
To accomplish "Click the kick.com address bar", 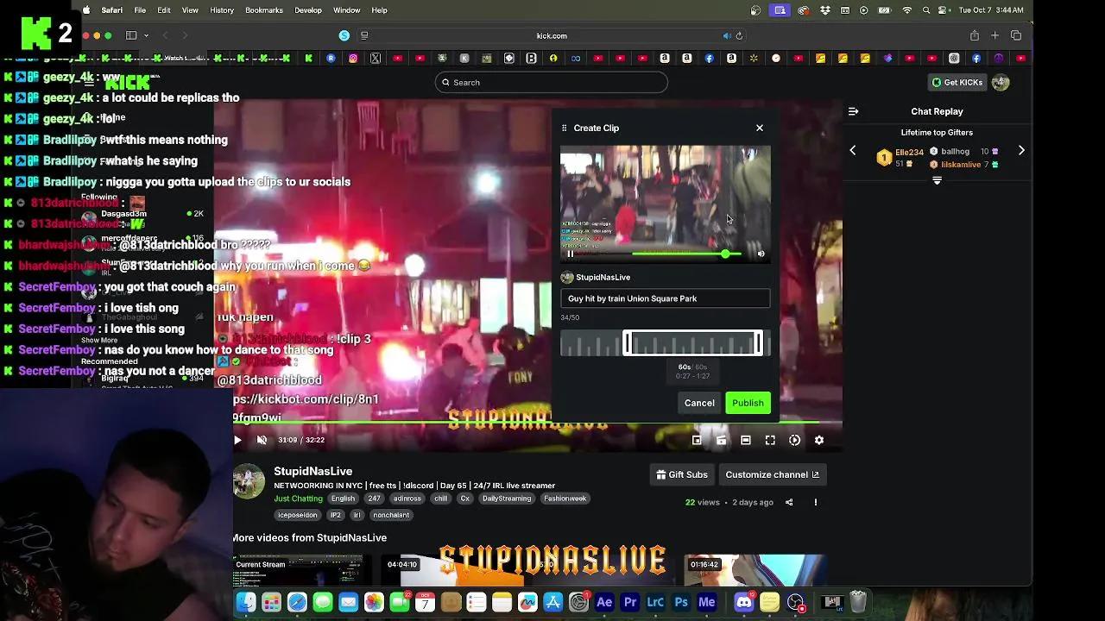I will pos(552,36).
